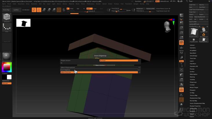Enable Zsub sculpt mode
The height and width of the screenshot is (119, 212).
pos(95,9)
